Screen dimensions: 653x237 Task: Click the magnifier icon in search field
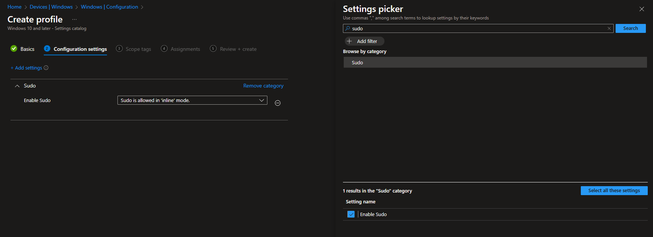[x=348, y=28]
